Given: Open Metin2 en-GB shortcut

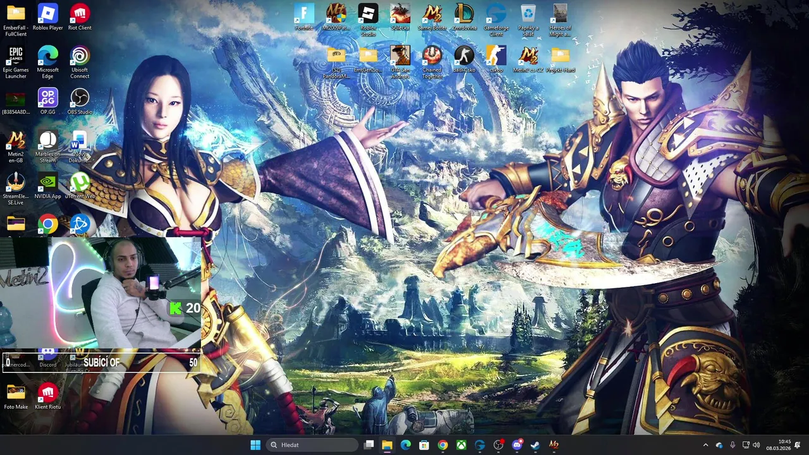Looking at the screenshot, I should [16, 147].
